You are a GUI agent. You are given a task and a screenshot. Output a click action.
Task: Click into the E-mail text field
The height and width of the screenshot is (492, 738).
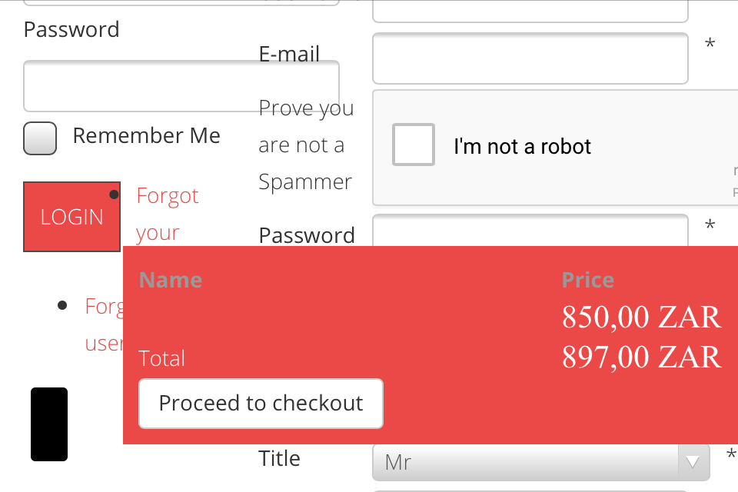click(x=530, y=58)
